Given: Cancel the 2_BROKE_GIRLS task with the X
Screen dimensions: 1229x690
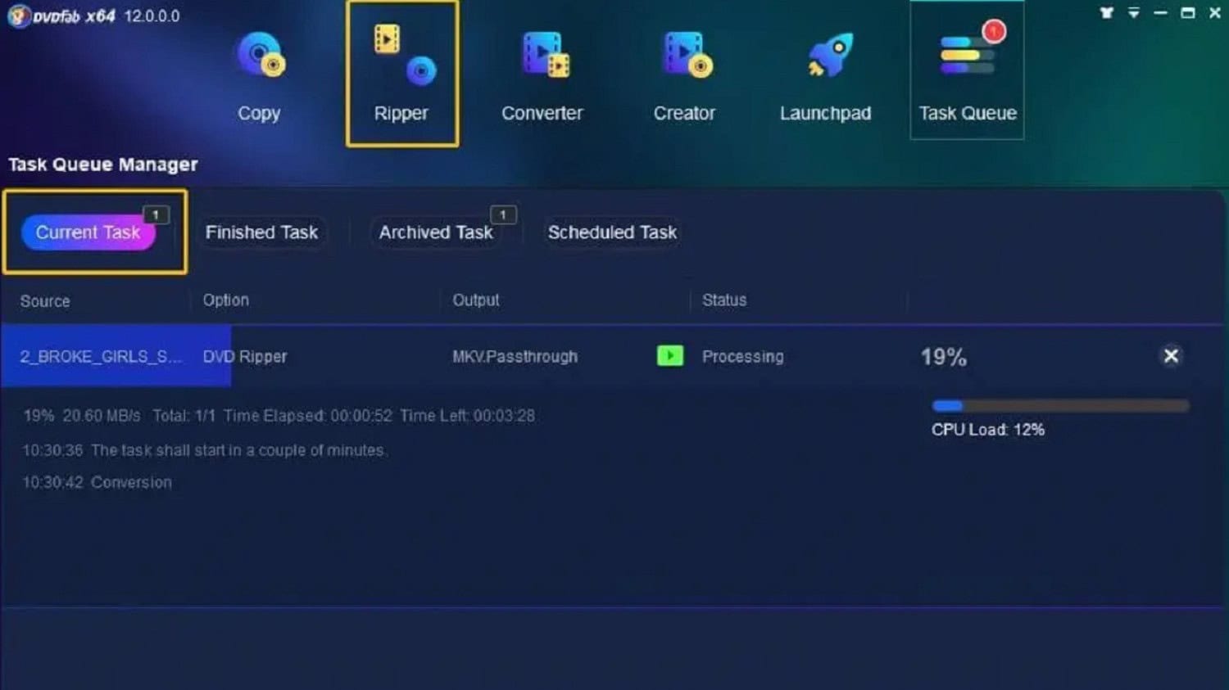Looking at the screenshot, I should pyautogui.click(x=1172, y=355).
